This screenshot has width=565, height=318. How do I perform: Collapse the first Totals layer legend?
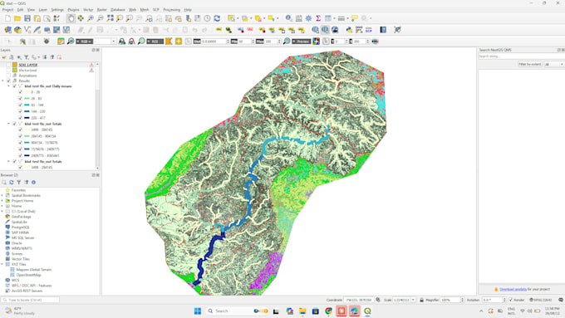[x=8, y=124]
